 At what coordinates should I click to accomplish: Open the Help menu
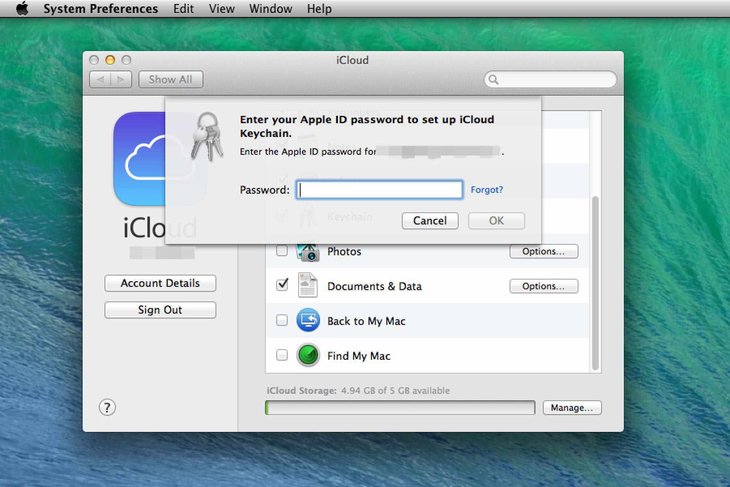pos(319,9)
